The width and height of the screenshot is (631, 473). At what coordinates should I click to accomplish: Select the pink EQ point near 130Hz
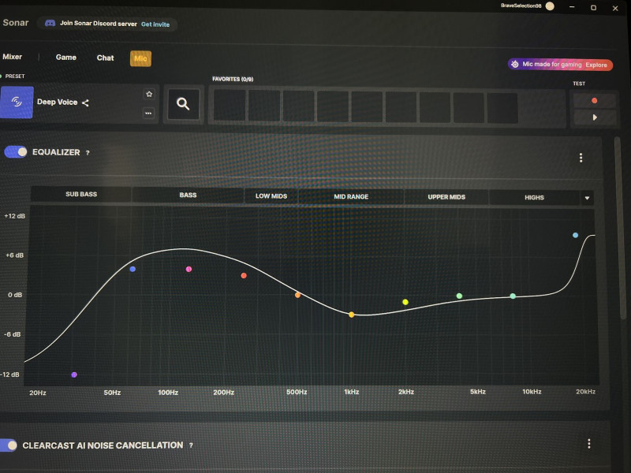click(189, 269)
